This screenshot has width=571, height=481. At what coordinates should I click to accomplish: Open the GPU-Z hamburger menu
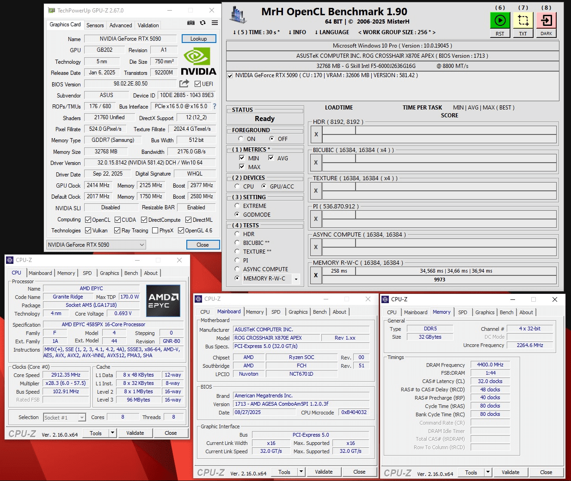[x=215, y=23]
